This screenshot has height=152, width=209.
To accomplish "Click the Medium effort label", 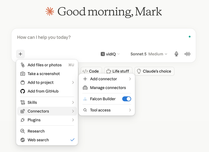I will point(156,54).
